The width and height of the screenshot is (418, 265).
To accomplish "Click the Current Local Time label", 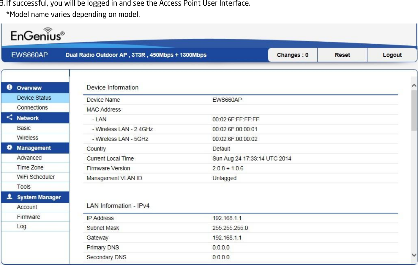I will [110, 159].
